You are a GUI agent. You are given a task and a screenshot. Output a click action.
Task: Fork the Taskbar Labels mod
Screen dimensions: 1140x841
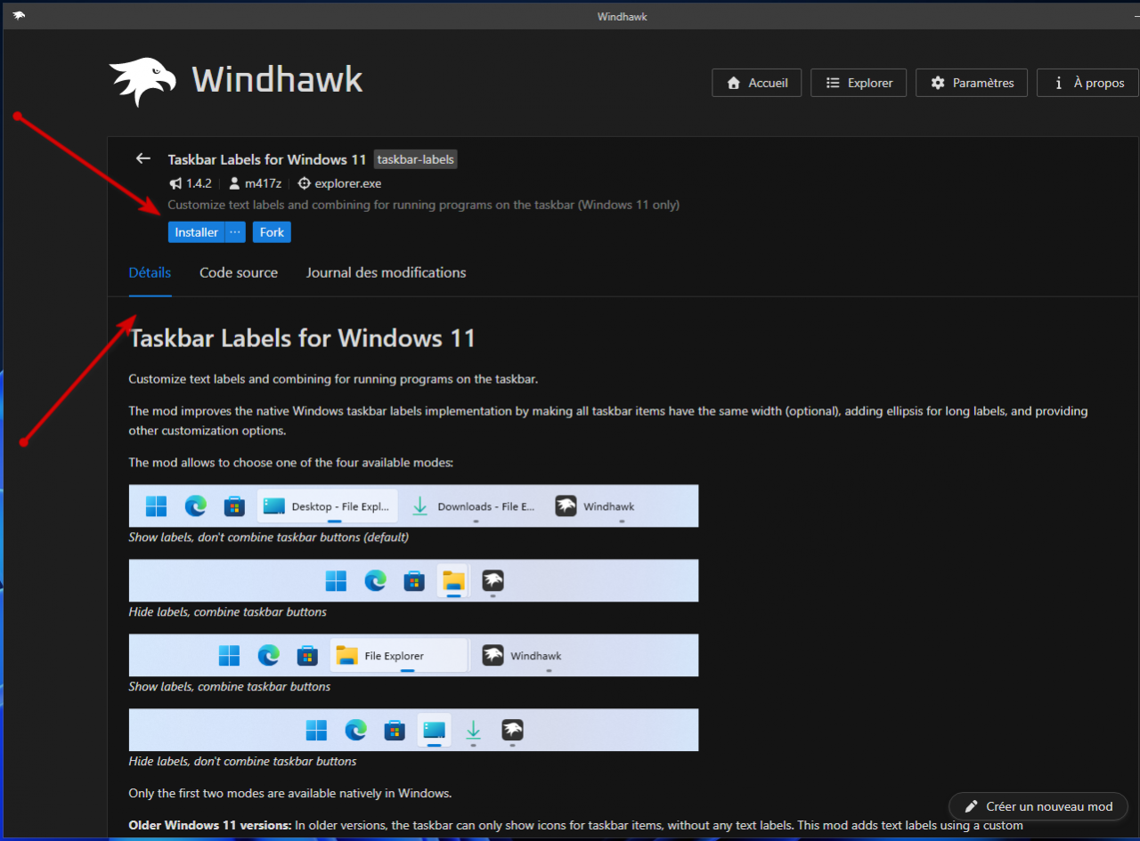point(272,232)
